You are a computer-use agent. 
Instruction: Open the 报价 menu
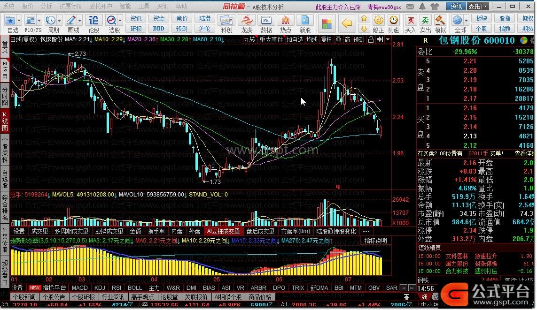tap(27, 7)
